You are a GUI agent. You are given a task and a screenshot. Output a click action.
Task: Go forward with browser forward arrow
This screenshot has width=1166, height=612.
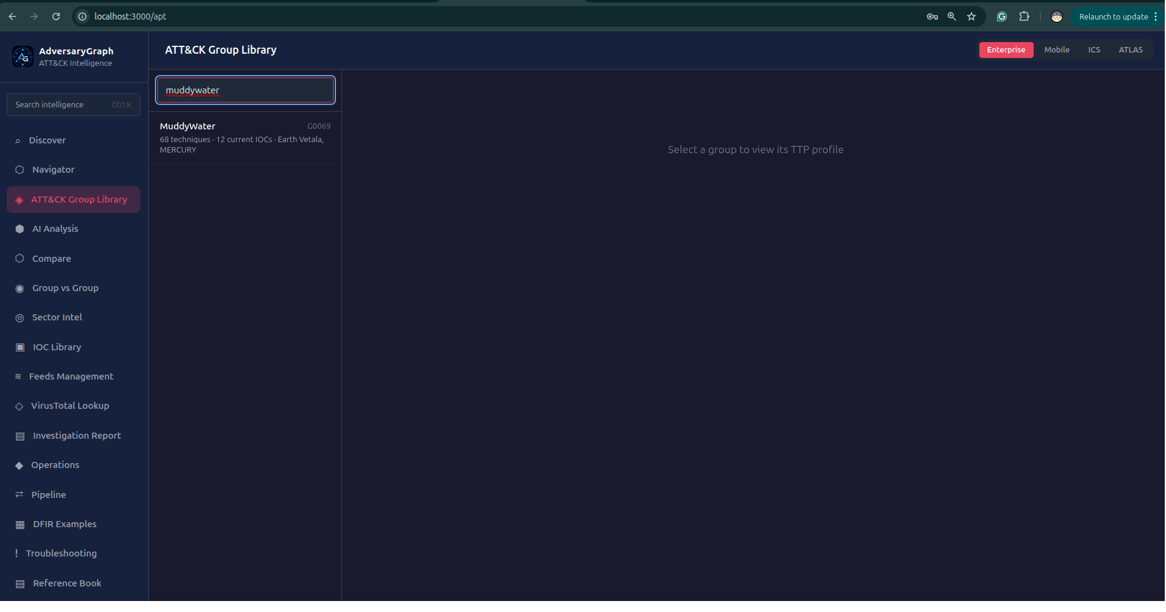[x=34, y=16]
